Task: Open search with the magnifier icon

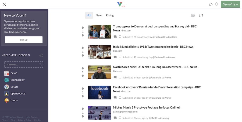Action: (217, 4)
